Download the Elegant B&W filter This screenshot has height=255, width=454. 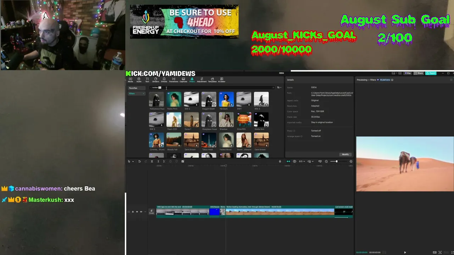214,104
